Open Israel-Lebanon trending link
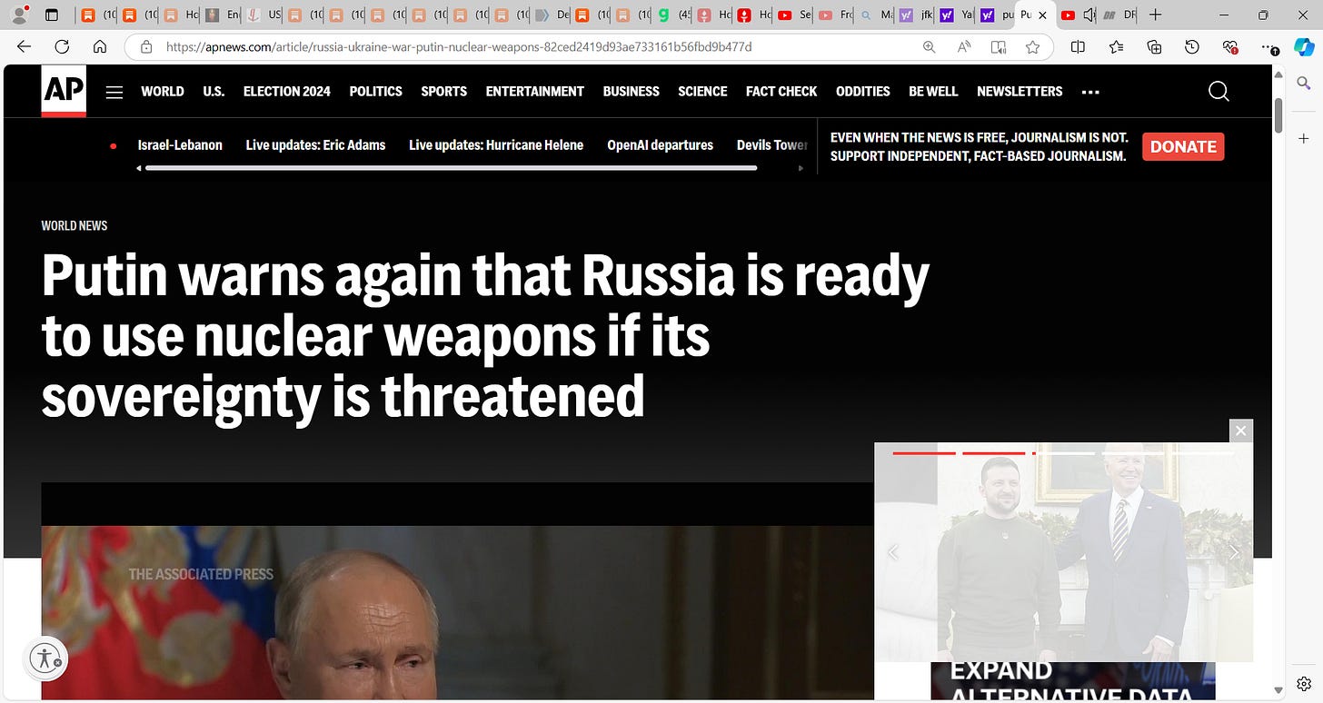The height and width of the screenshot is (703, 1323). point(180,145)
